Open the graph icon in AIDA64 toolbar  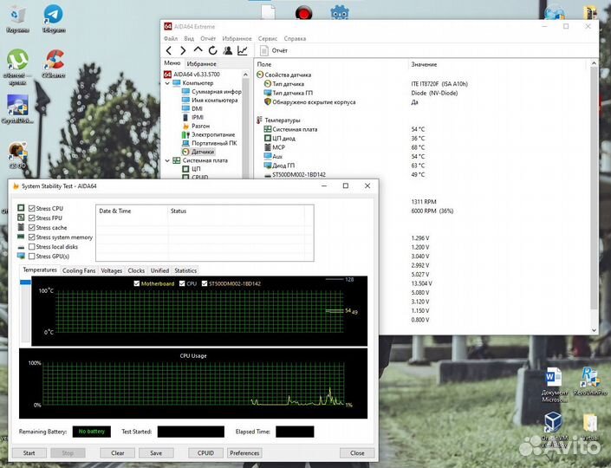tap(243, 50)
